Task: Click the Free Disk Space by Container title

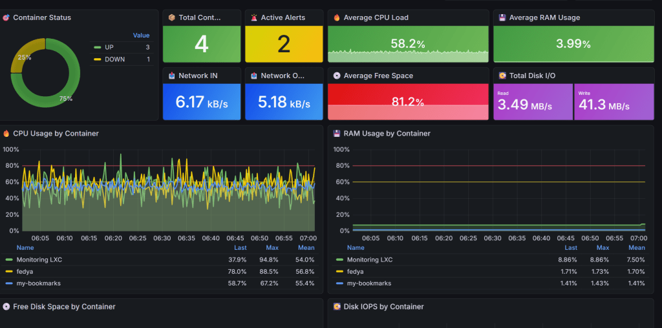Action: point(64,307)
